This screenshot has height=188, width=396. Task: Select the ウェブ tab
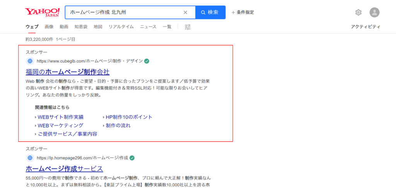click(x=32, y=27)
